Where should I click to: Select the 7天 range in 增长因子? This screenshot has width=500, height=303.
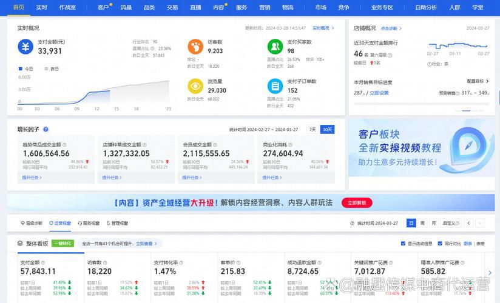[312, 129]
